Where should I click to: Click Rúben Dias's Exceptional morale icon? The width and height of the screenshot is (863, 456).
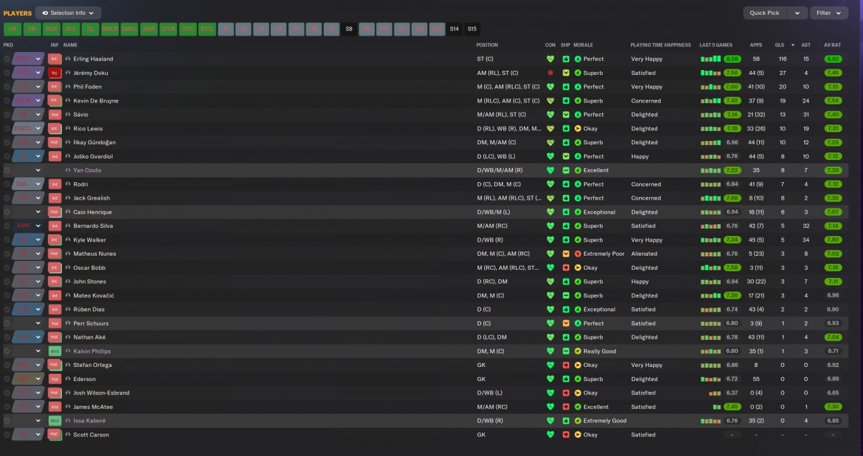coord(578,309)
